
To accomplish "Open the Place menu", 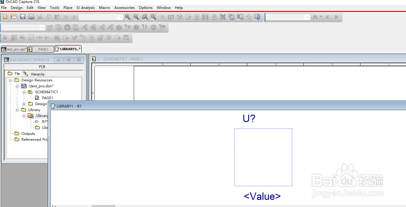I will (68, 8).
